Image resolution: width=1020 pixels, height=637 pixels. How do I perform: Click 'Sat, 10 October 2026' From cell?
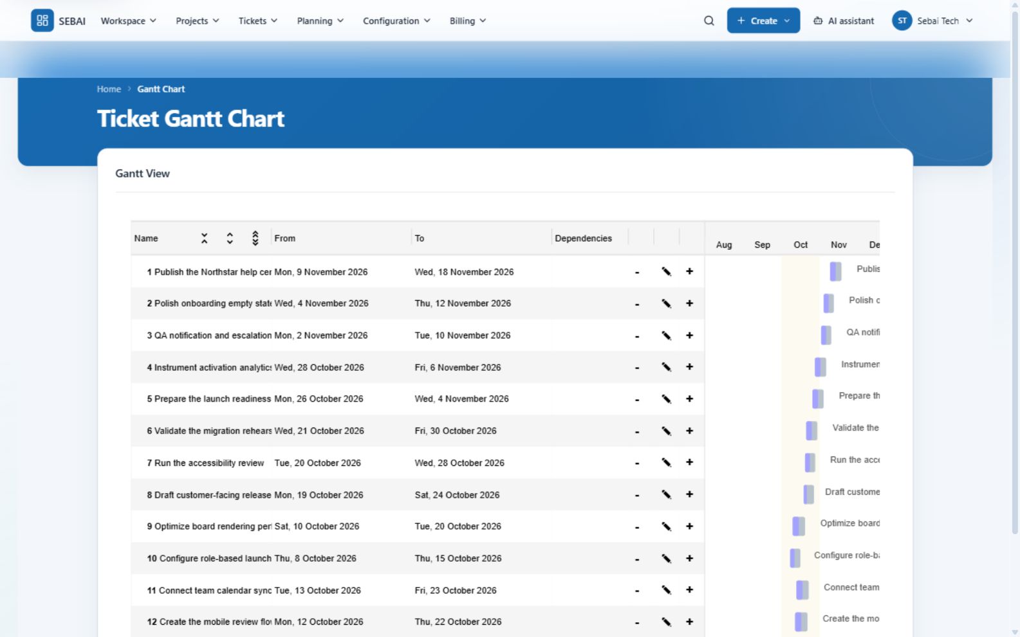pyautogui.click(x=317, y=526)
